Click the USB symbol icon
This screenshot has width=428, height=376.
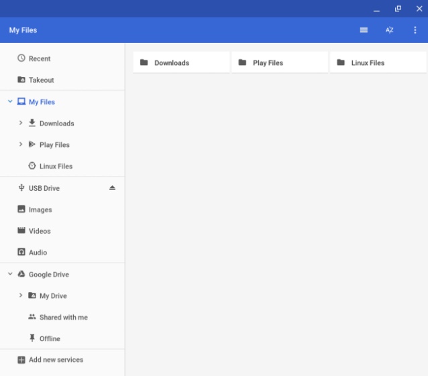21,188
